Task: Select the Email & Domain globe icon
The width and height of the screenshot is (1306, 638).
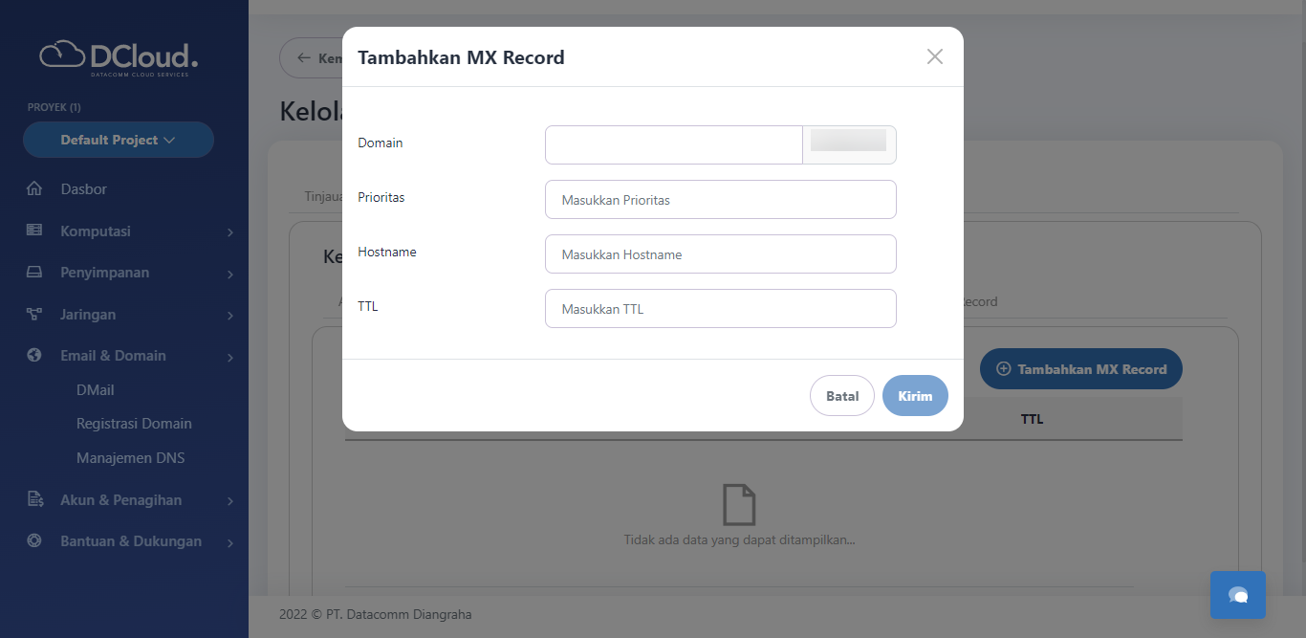Action: pyautogui.click(x=34, y=355)
